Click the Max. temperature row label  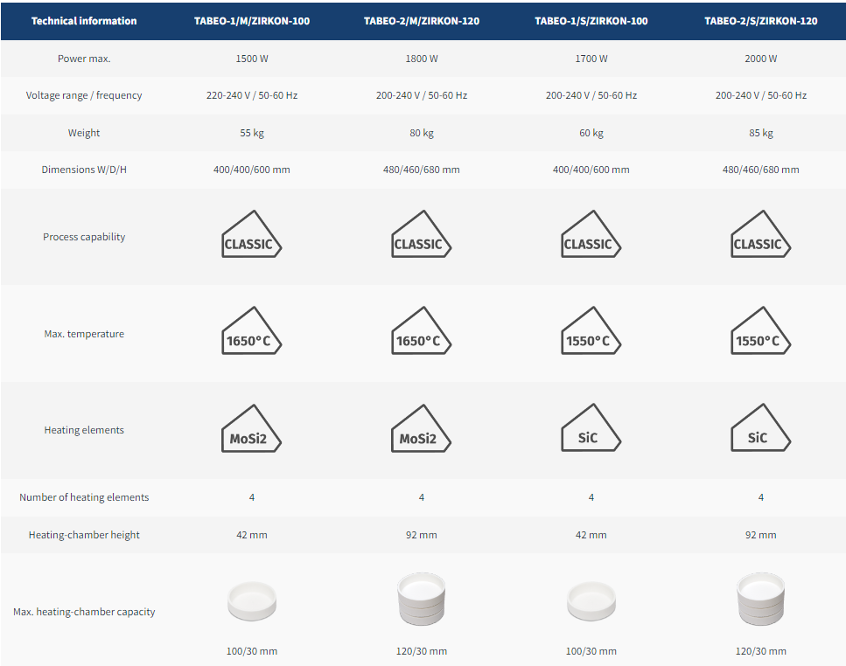tap(84, 334)
